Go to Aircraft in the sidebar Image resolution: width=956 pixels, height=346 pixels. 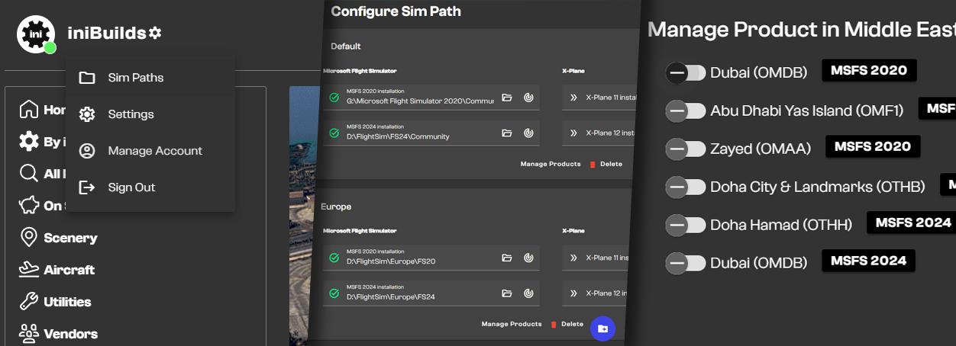(69, 270)
